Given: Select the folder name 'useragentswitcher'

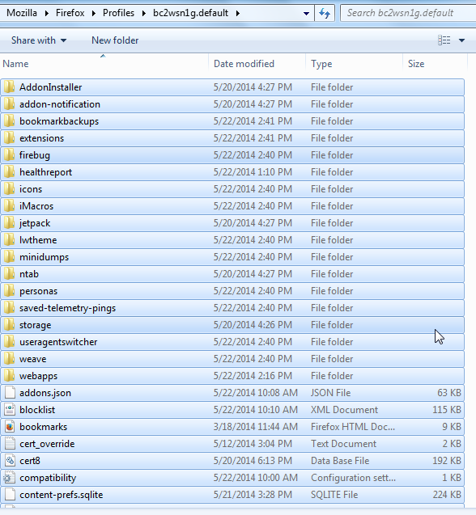Looking at the screenshot, I should pyautogui.click(x=58, y=342).
